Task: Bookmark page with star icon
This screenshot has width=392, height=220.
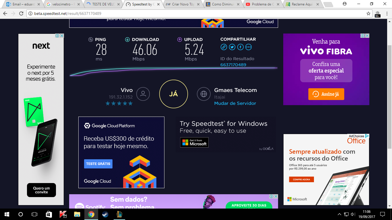Action: pyautogui.click(x=368, y=13)
